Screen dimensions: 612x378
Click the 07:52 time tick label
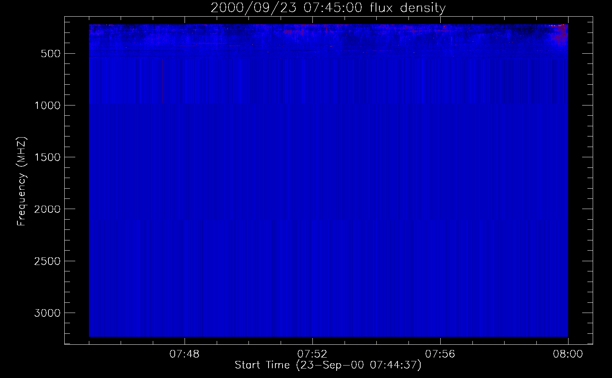(x=312, y=354)
